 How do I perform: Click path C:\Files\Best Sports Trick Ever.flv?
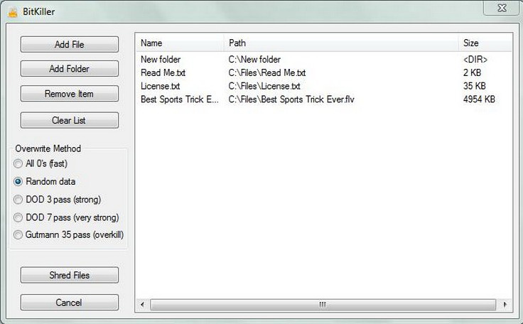(291, 99)
